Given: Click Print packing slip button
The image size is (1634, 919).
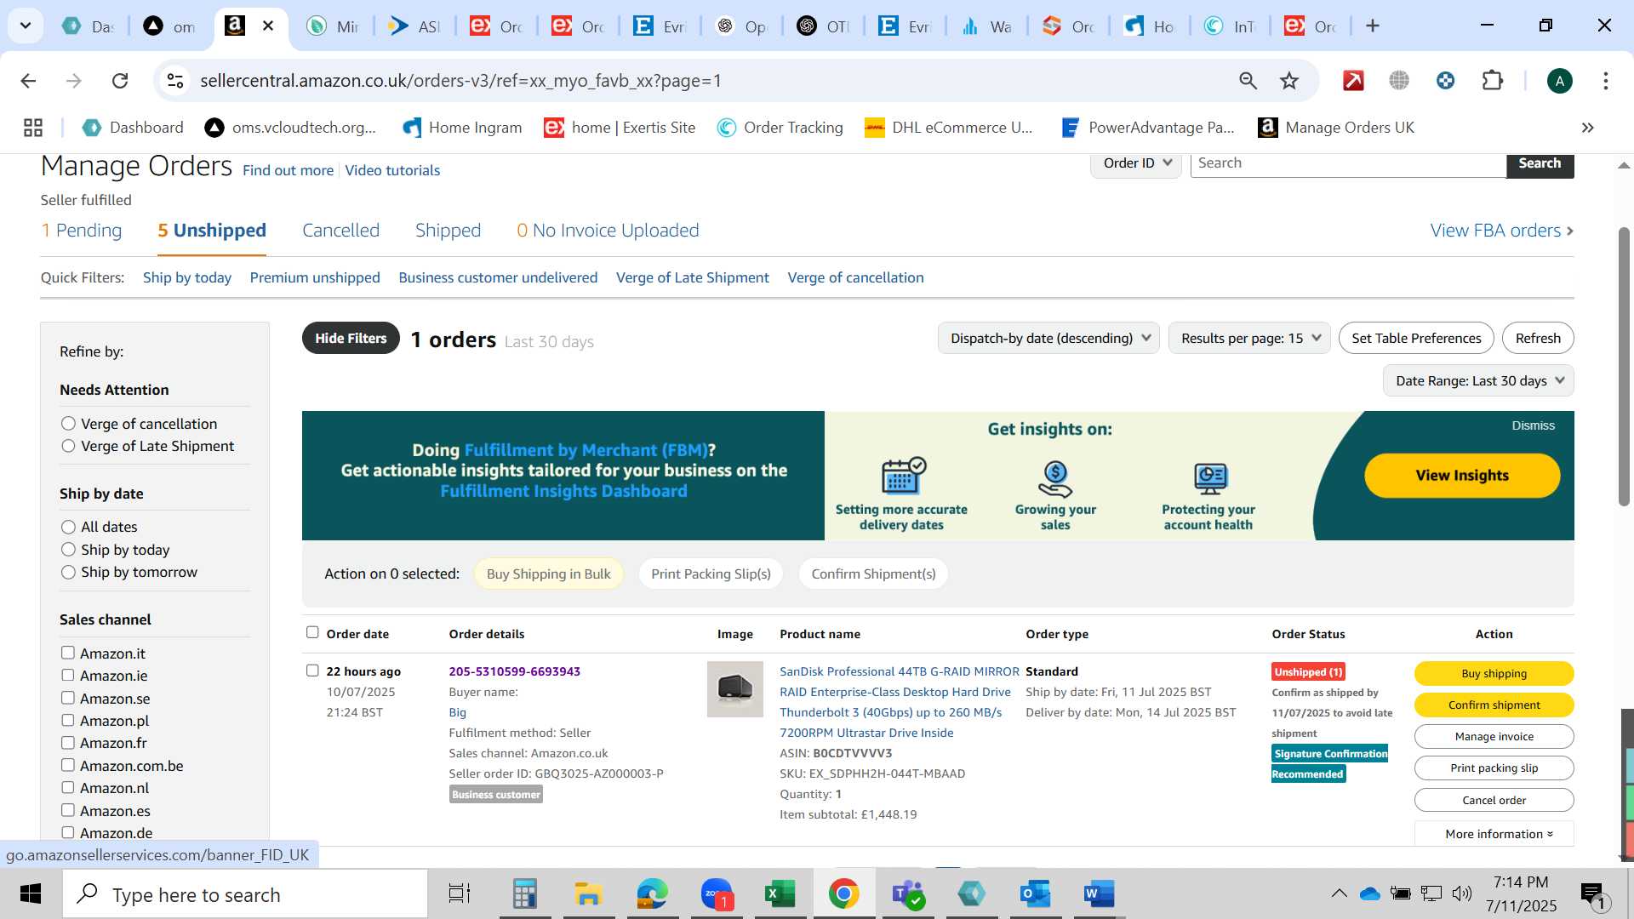Looking at the screenshot, I should pyautogui.click(x=1494, y=768).
